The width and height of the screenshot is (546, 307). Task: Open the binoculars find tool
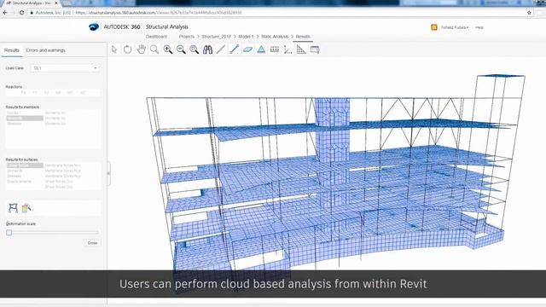pyautogui.click(x=208, y=49)
